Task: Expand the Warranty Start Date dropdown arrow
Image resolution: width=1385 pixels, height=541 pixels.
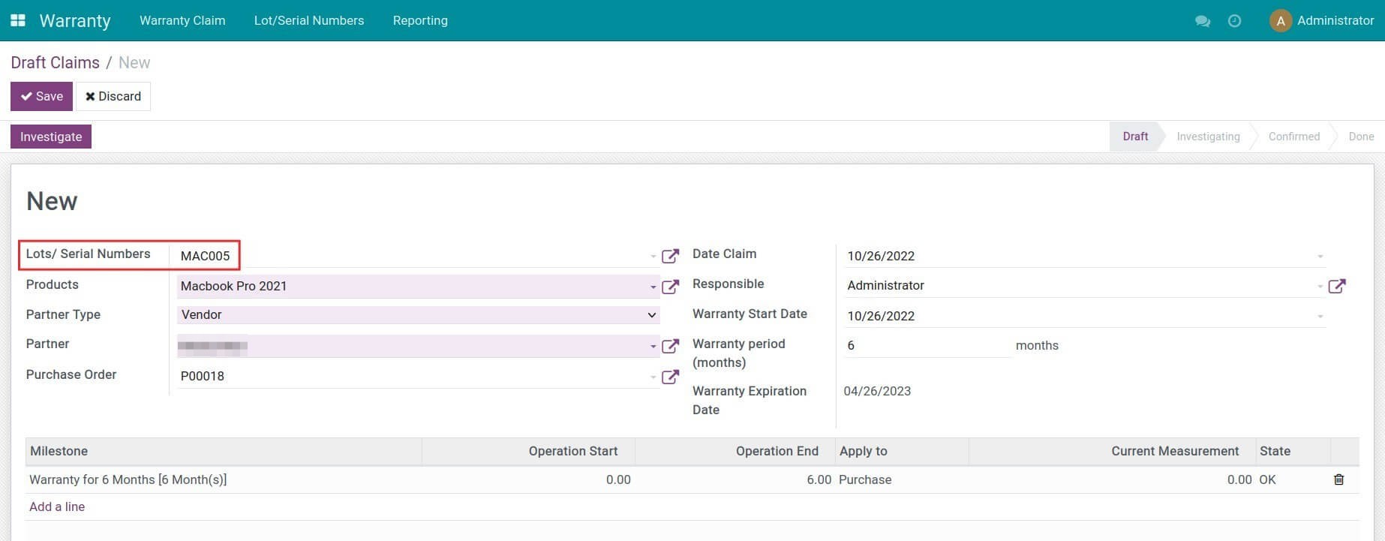Action: (1320, 317)
